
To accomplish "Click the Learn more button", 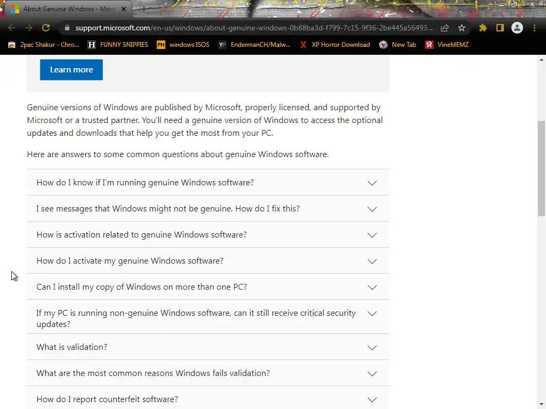I will pos(71,70).
